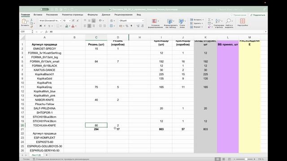This screenshot has width=287, height=161.
Task: Switch to the Вставка tab
Action: (38, 15)
